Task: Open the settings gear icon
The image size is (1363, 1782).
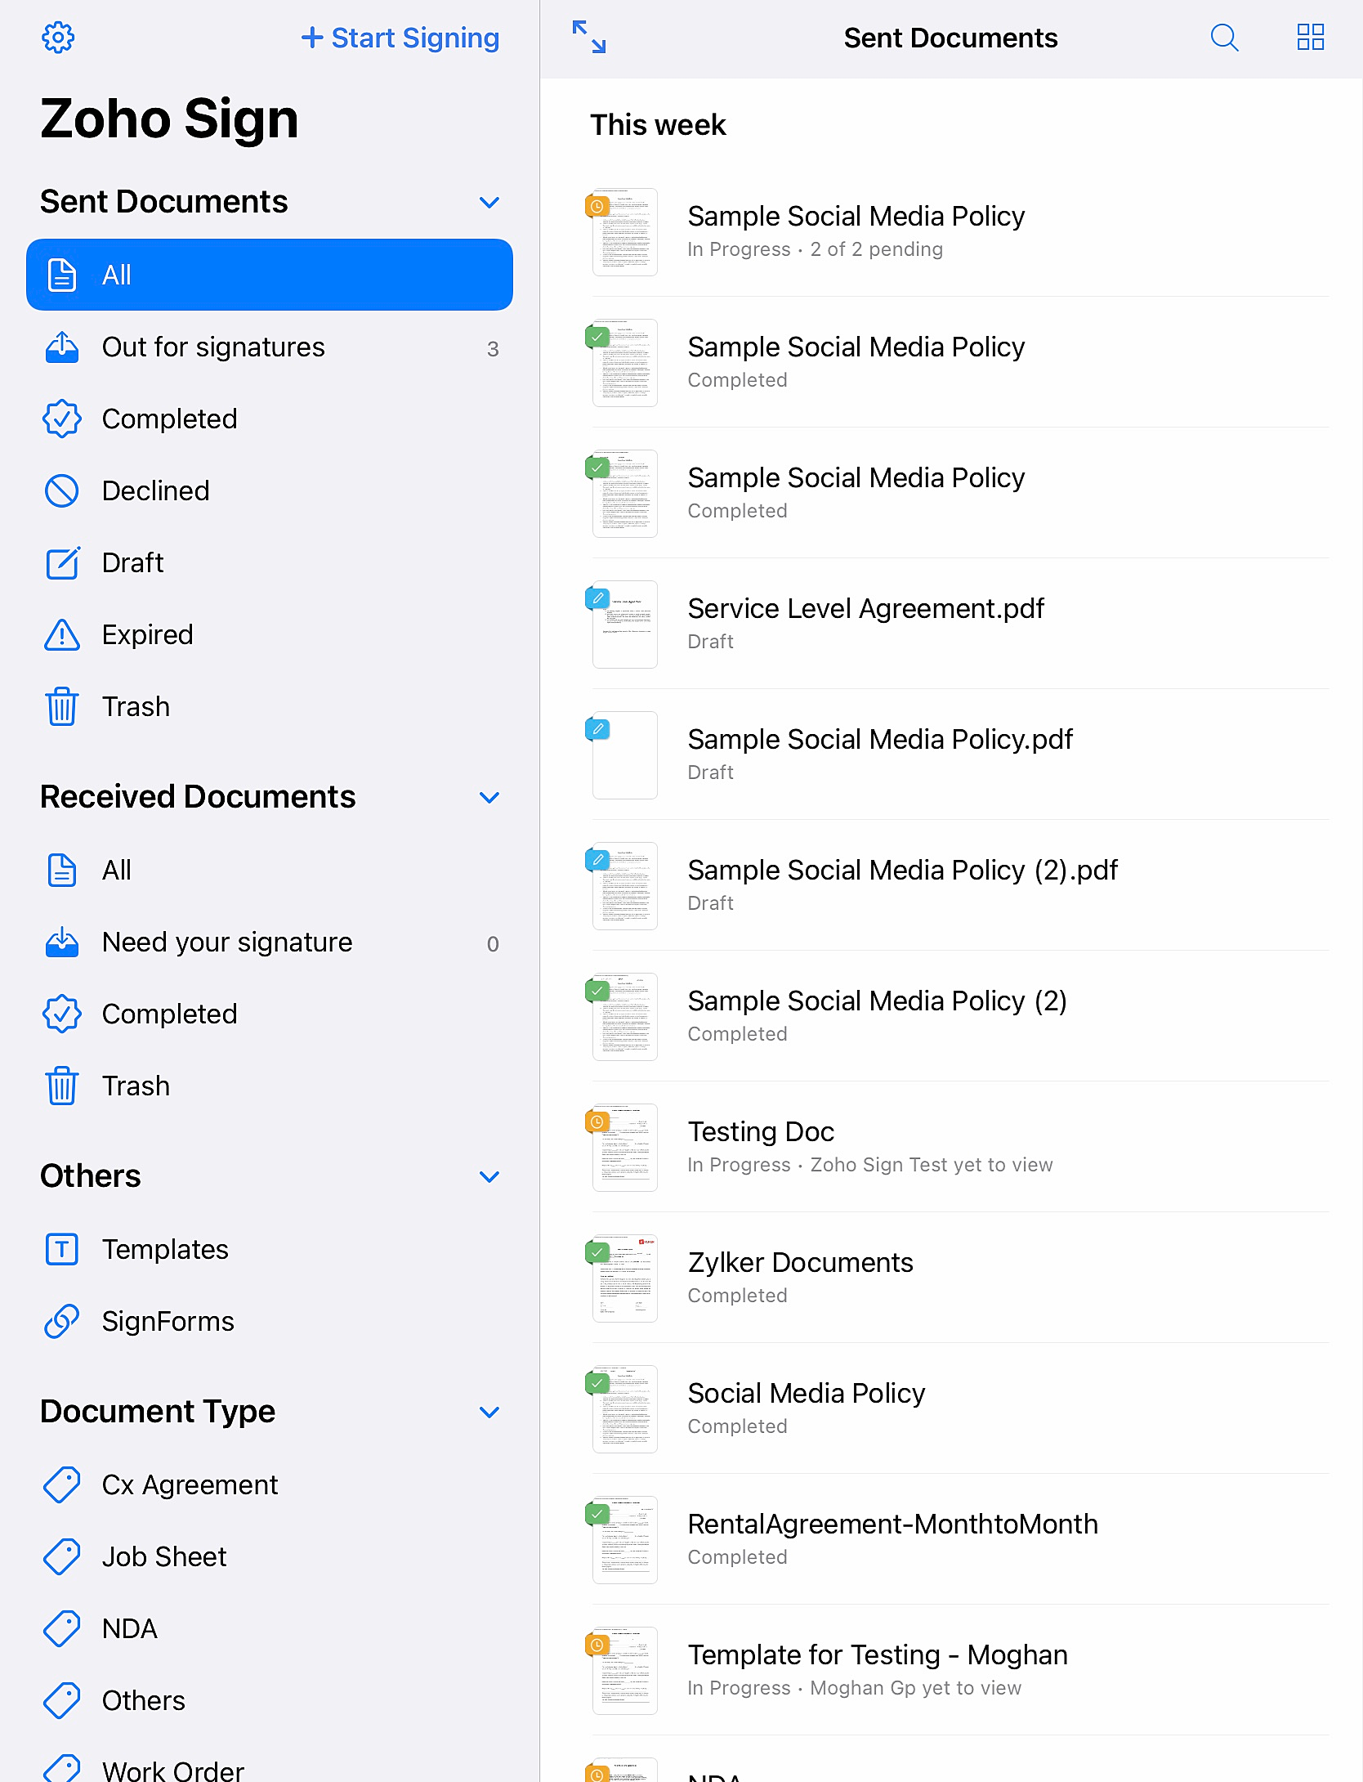Action: point(58,38)
